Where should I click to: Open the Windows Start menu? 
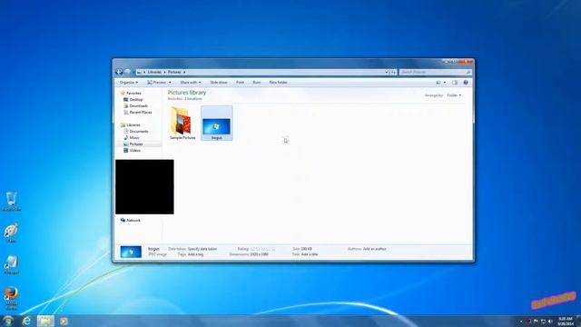pyautogui.click(x=8, y=321)
